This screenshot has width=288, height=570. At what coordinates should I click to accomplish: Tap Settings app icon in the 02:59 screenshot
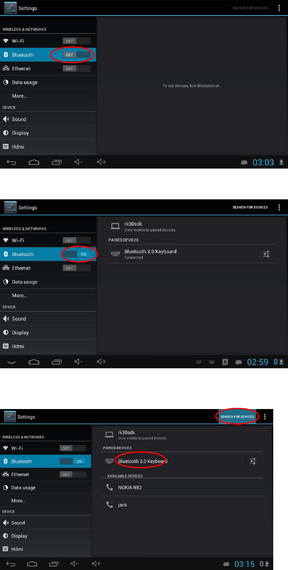pos(10,208)
